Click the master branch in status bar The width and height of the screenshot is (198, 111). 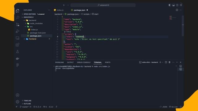coord(24,107)
